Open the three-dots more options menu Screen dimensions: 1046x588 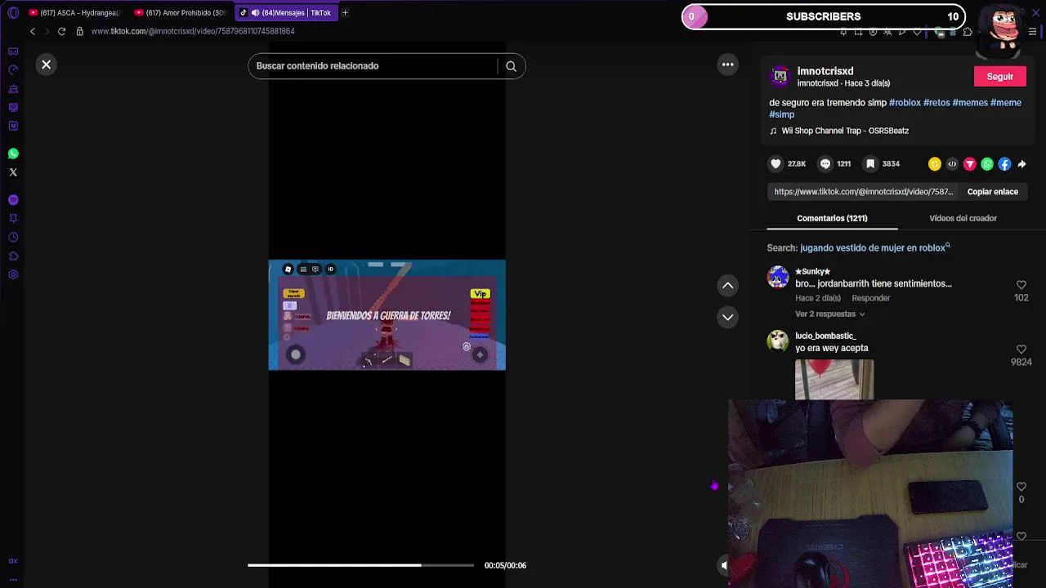coord(727,65)
